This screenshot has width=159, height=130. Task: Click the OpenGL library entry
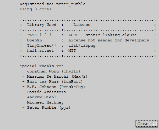click(34, 40)
